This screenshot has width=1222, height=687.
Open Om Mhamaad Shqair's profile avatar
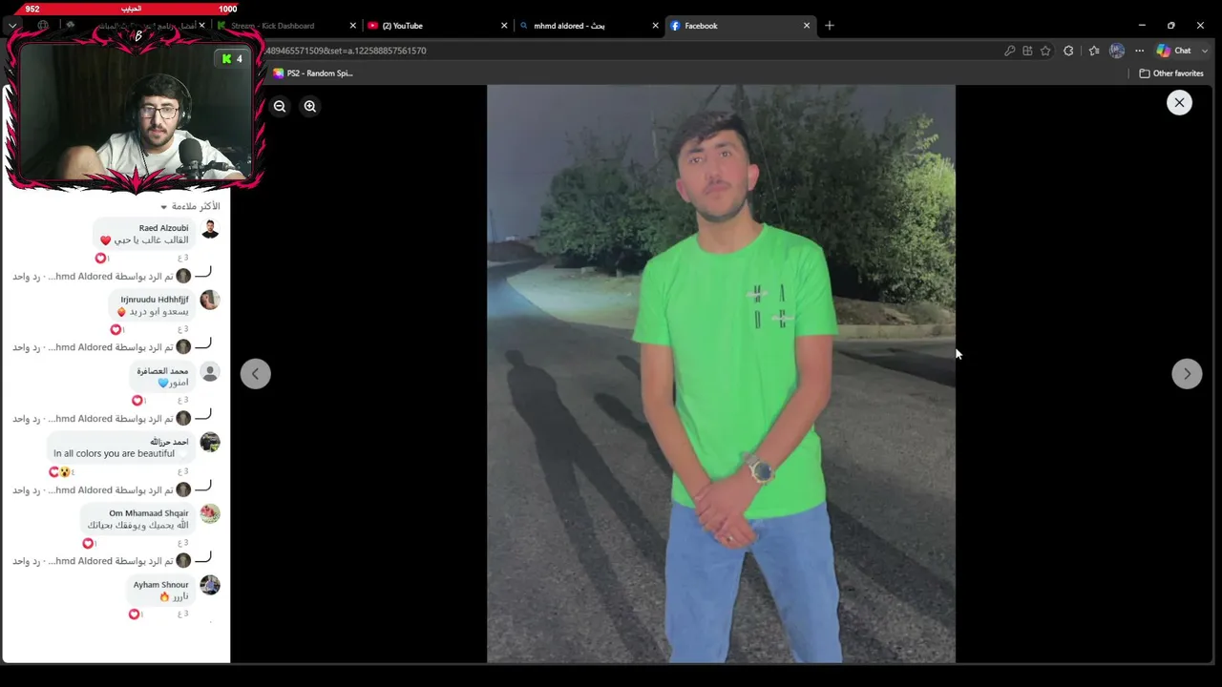[x=210, y=514]
